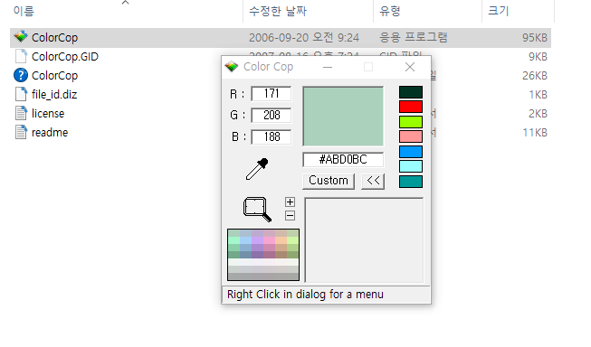Image resolution: width=591 pixels, height=347 pixels.
Task: Select the ColorCop.GID file icon
Action: pyautogui.click(x=21, y=56)
